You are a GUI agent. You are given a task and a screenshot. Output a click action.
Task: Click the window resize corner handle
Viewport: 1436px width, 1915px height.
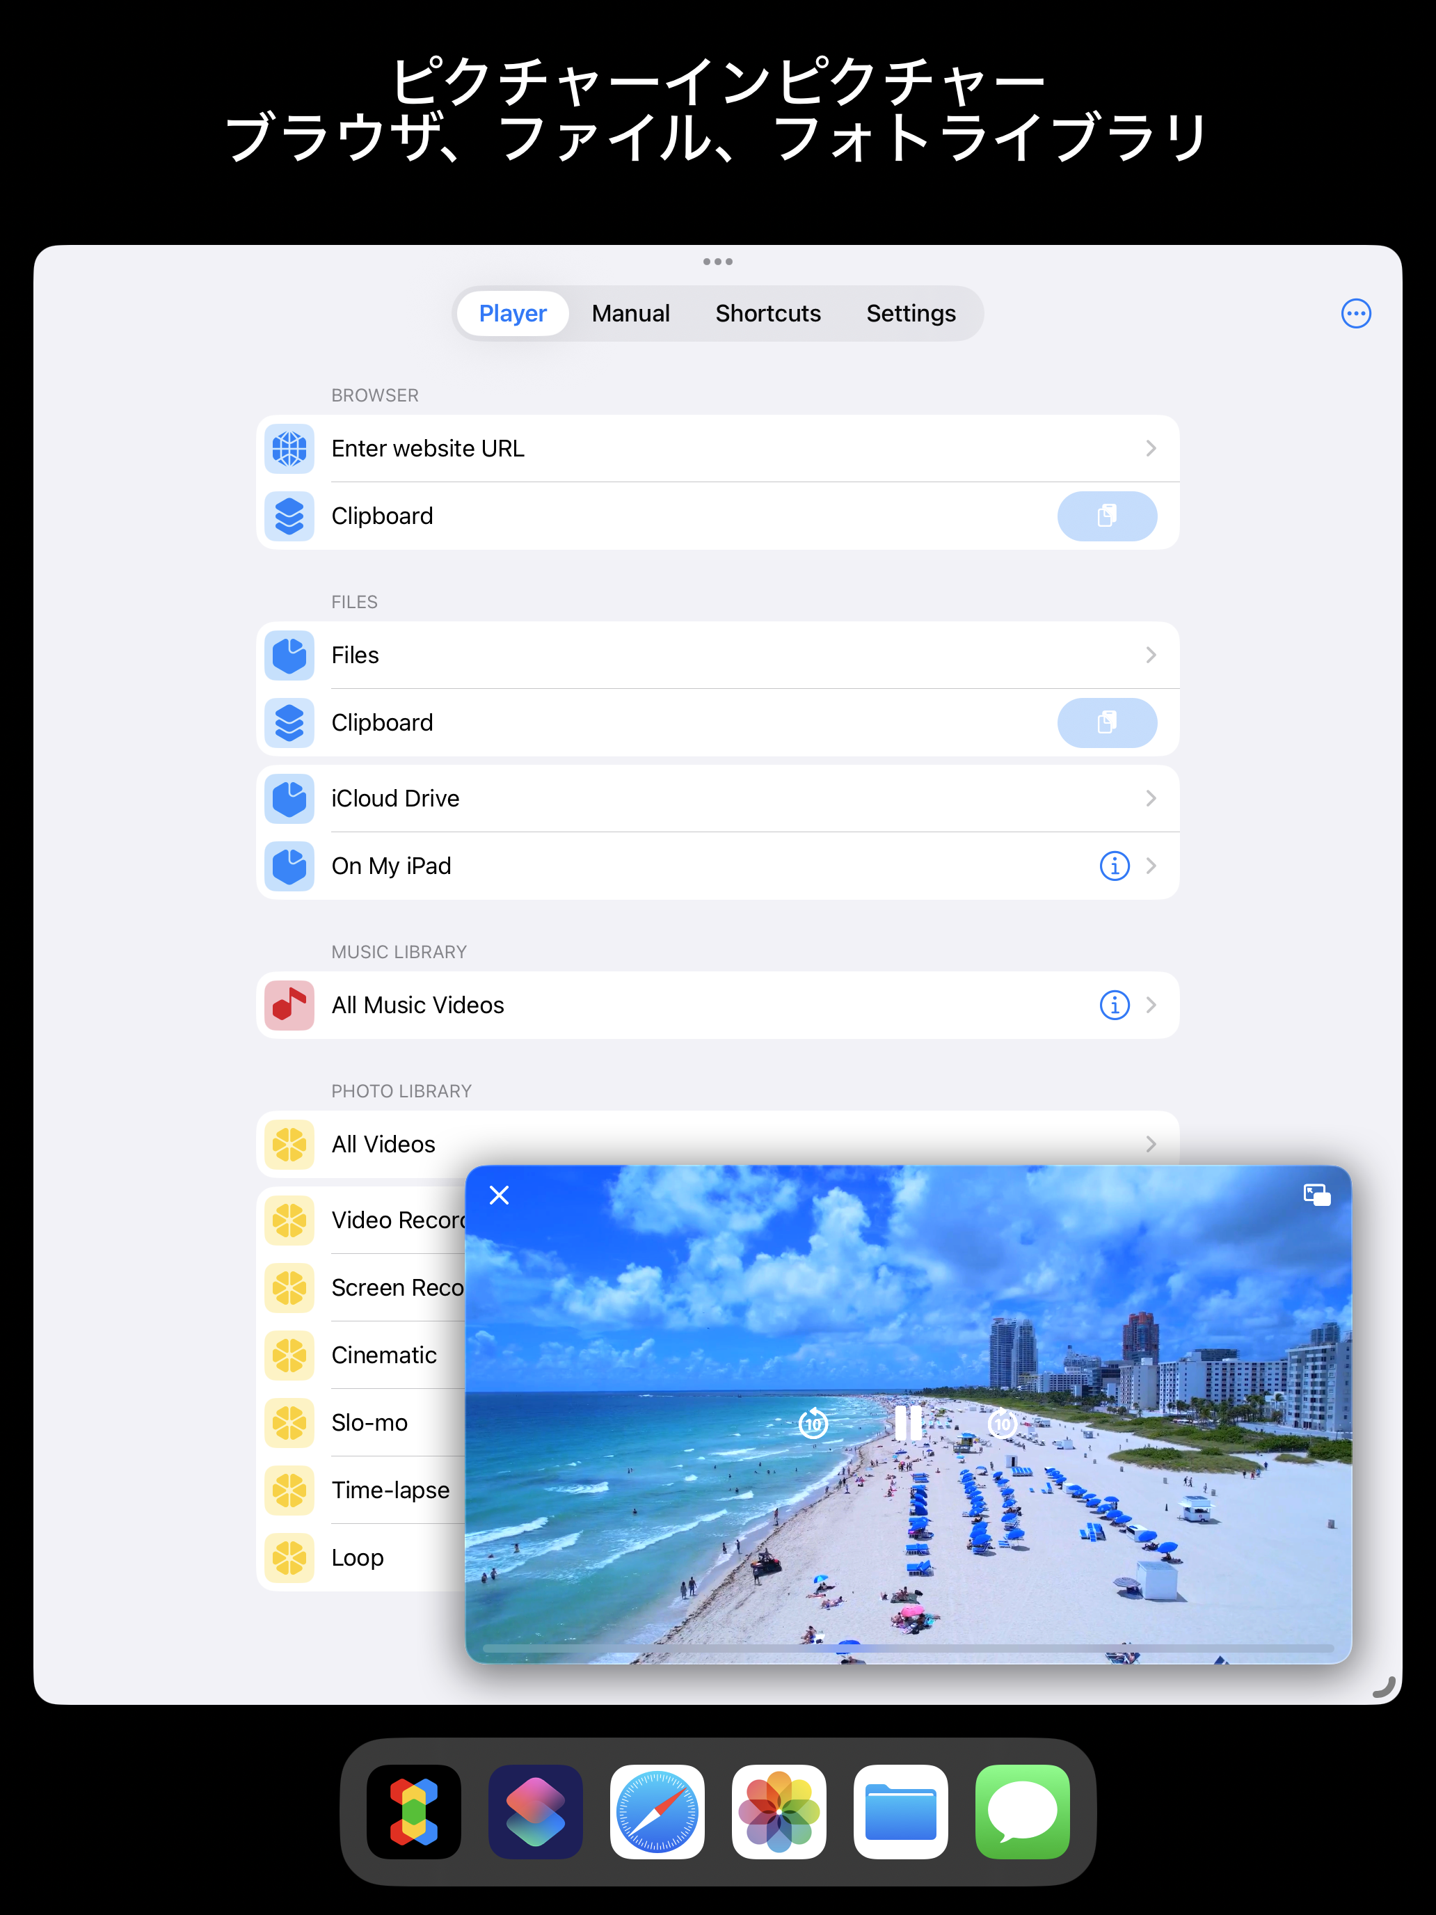click(1384, 1687)
